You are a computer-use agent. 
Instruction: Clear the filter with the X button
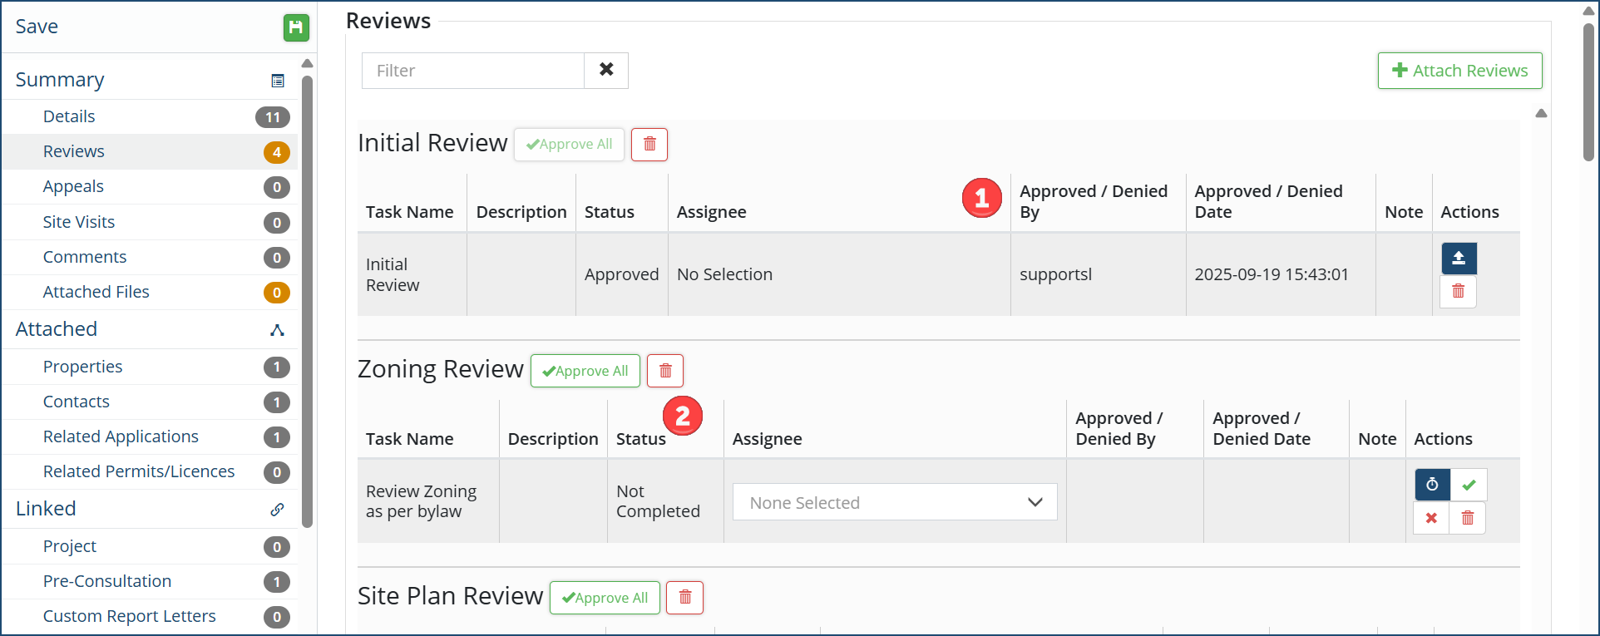(x=606, y=71)
